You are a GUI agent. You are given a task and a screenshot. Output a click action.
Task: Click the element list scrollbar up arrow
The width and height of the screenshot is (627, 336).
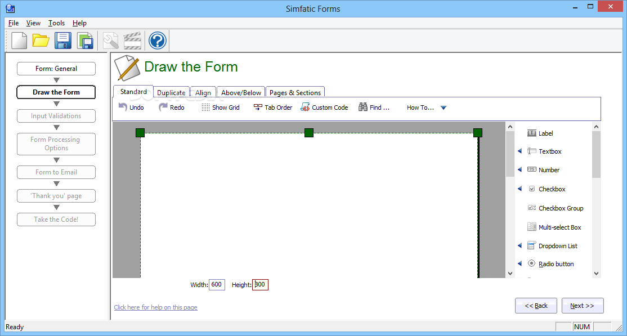coord(596,127)
